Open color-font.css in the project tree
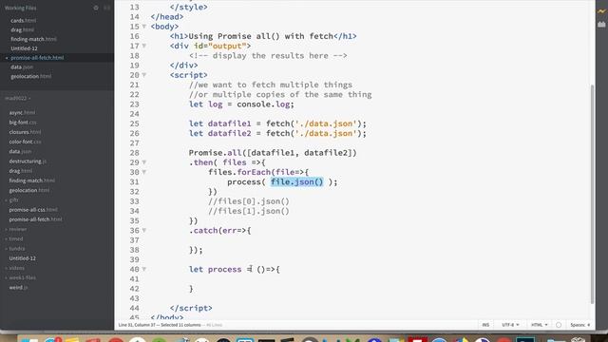Image resolution: width=608 pixels, height=342 pixels. point(26,142)
